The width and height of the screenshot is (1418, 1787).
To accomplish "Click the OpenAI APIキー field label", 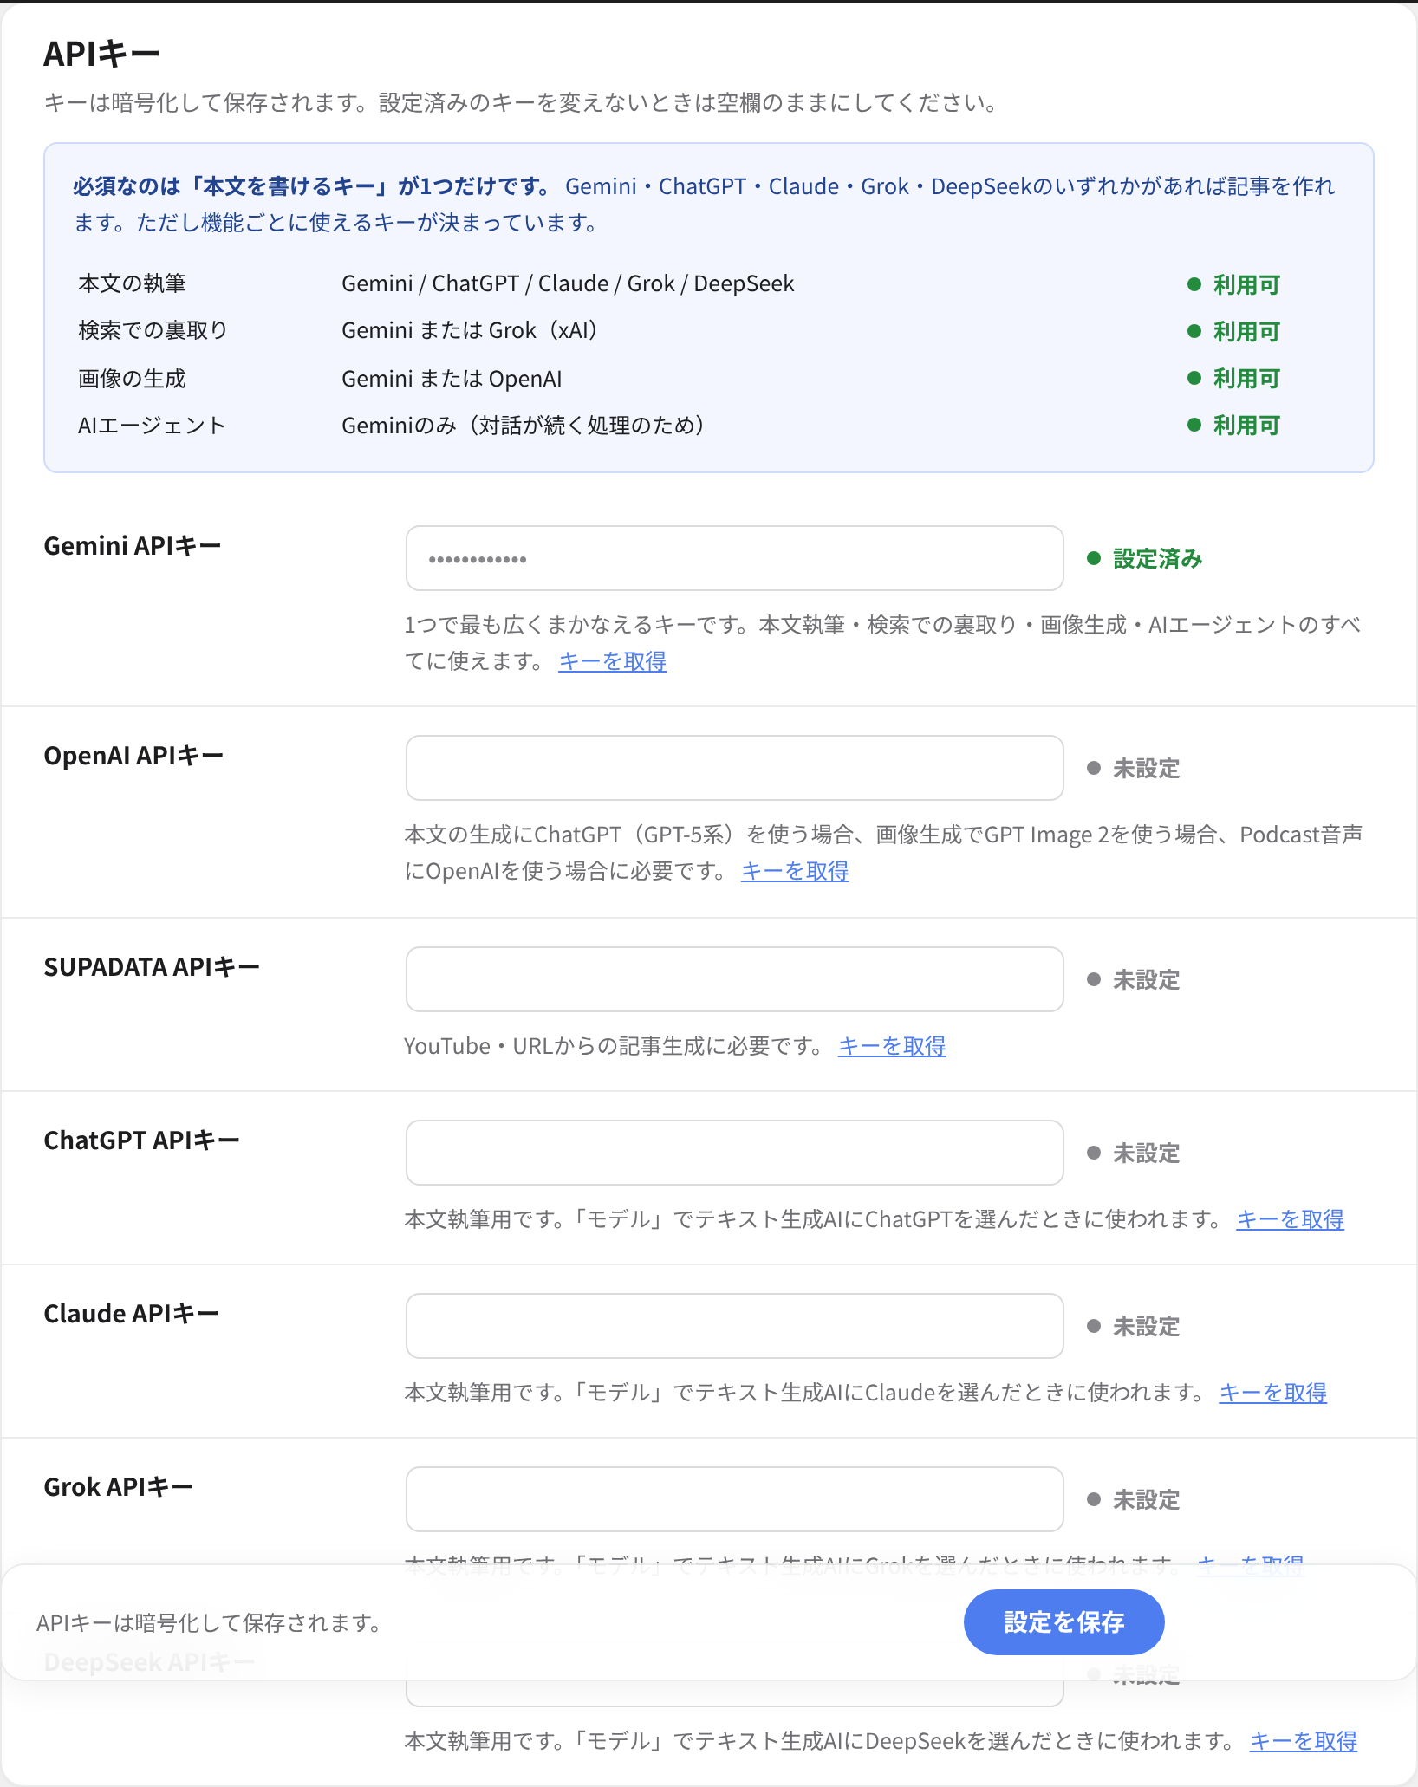I will coord(133,756).
